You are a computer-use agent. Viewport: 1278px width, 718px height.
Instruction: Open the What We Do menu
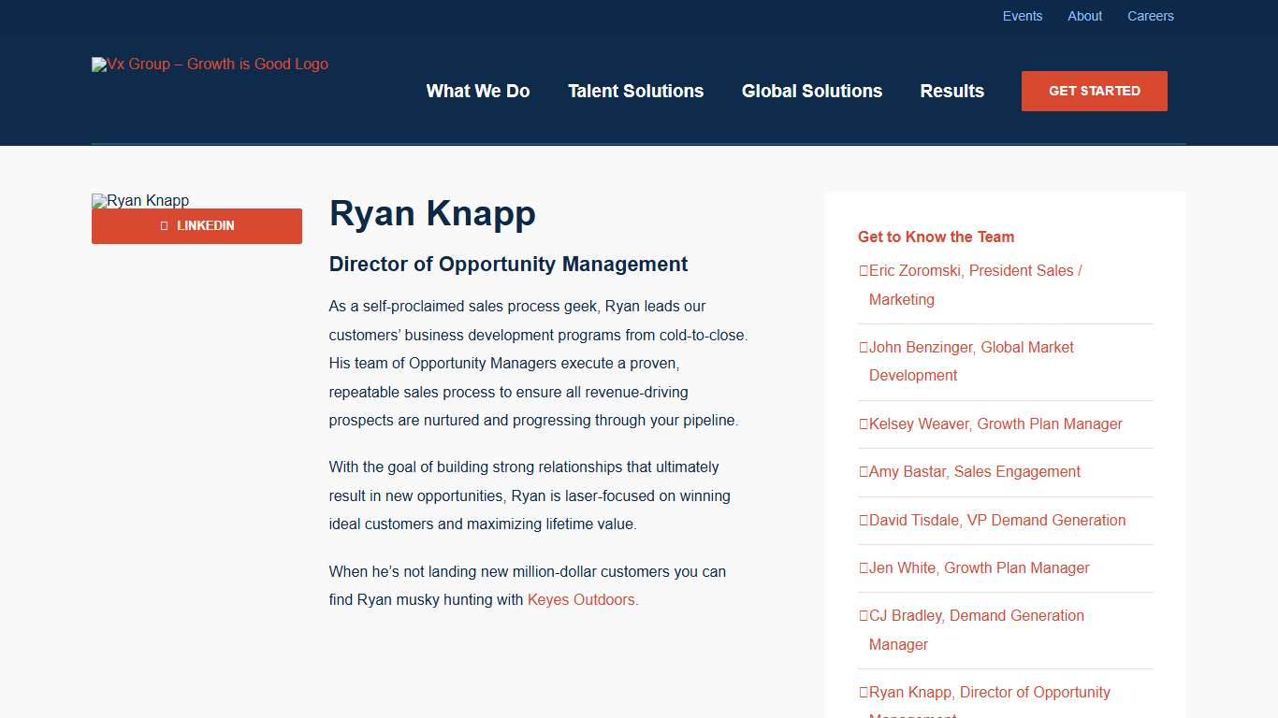[477, 91]
